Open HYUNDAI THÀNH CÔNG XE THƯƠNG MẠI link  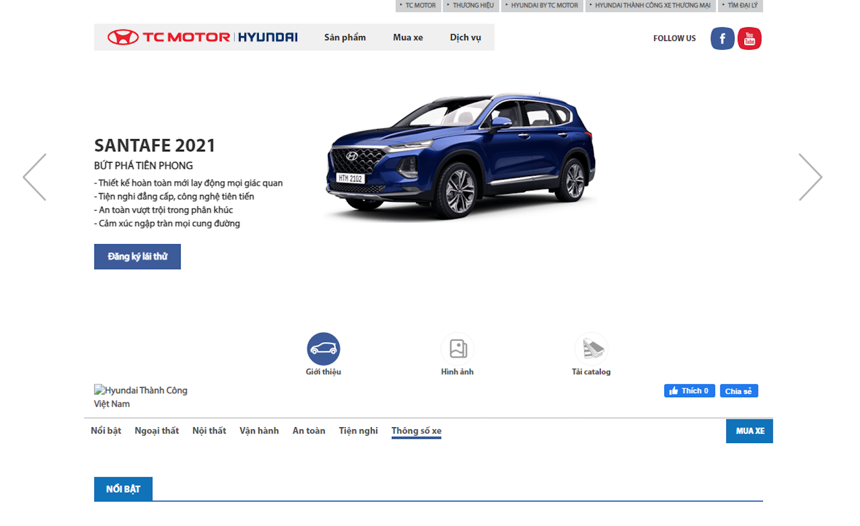[650, 5]
